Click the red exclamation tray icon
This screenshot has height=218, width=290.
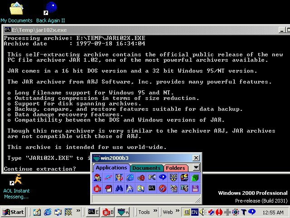219,212
